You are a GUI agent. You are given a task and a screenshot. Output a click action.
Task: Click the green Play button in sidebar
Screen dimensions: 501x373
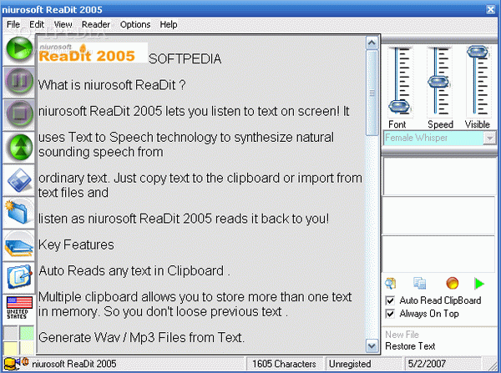pos(18,50)
